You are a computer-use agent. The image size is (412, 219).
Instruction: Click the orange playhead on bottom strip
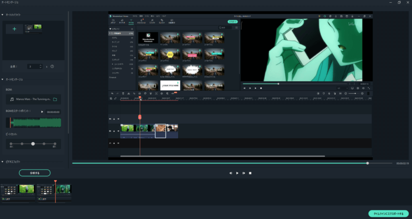pyautogui.click(x=56, y=191)
